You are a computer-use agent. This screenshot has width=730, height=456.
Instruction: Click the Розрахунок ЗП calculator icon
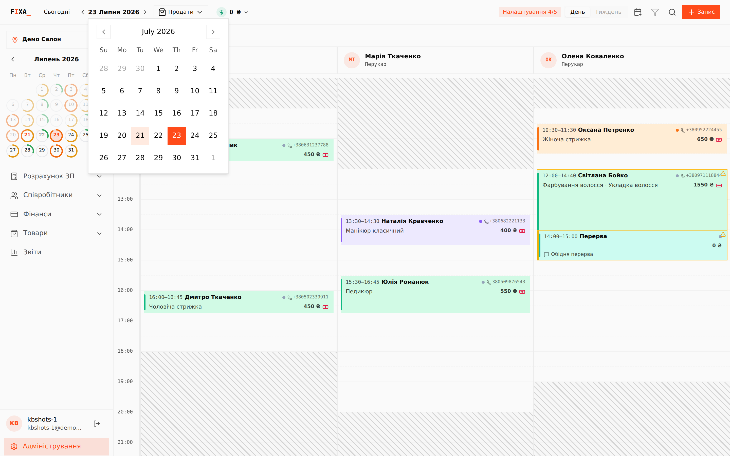point(14,176)
